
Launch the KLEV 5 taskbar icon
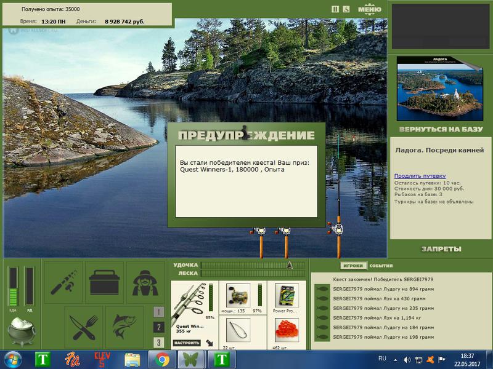tap(102, 360)
